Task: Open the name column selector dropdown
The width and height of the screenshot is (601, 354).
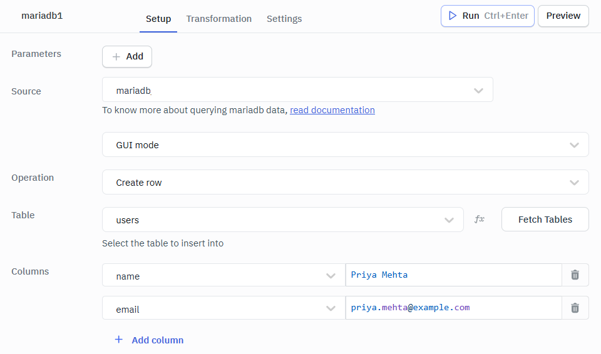Action: (x=224, y=275)
